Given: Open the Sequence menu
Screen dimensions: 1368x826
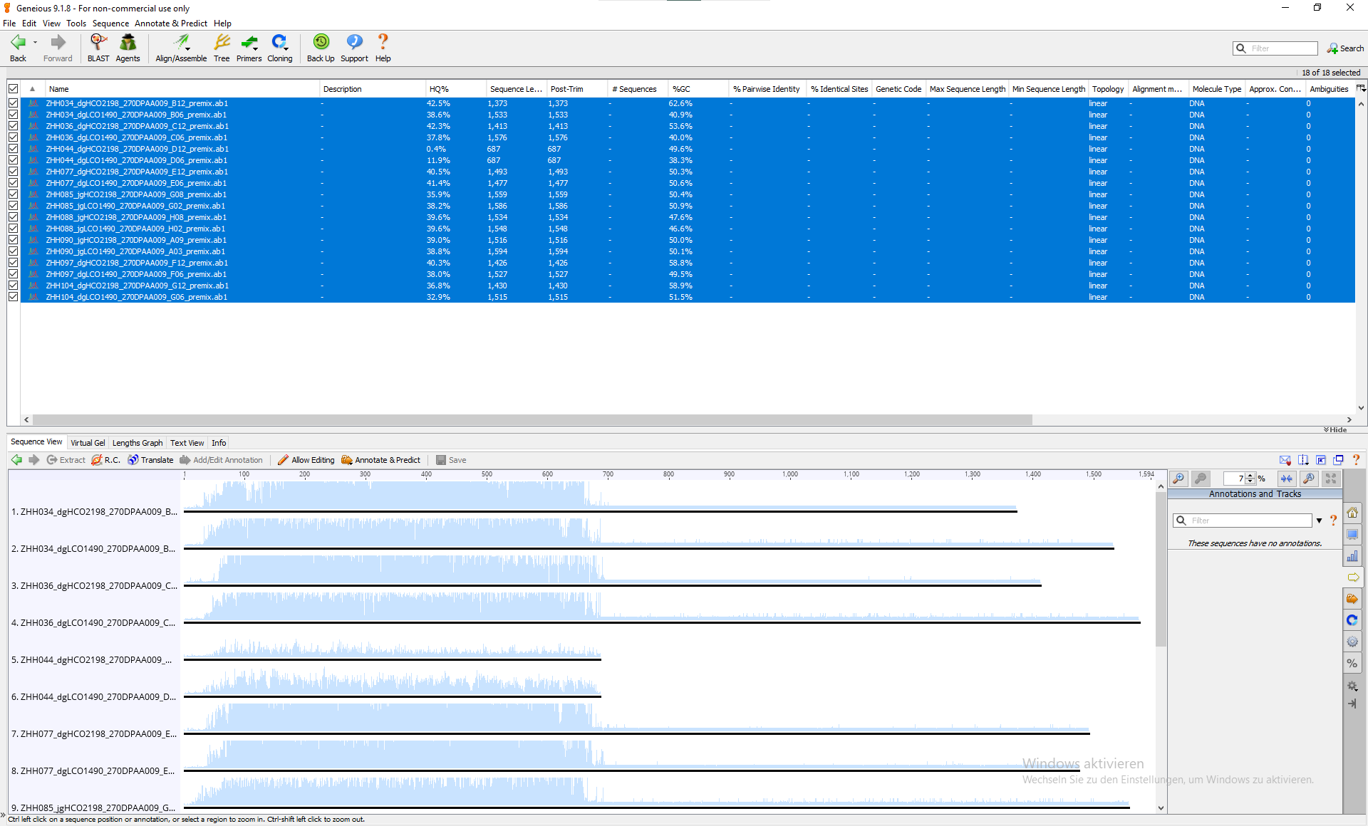Looking at the screenshot, I should point(110,23).
